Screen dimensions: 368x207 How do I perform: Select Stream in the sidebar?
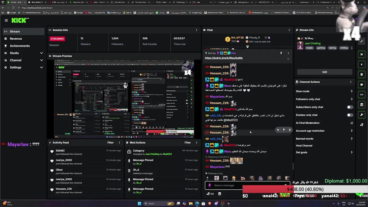[24, 32]
